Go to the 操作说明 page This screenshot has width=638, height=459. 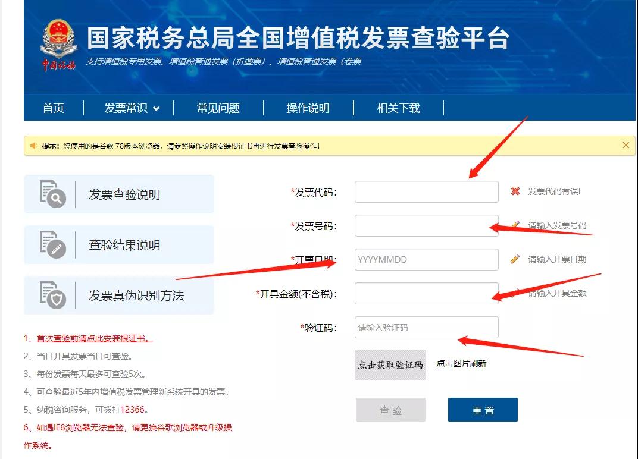coord(308,108)
